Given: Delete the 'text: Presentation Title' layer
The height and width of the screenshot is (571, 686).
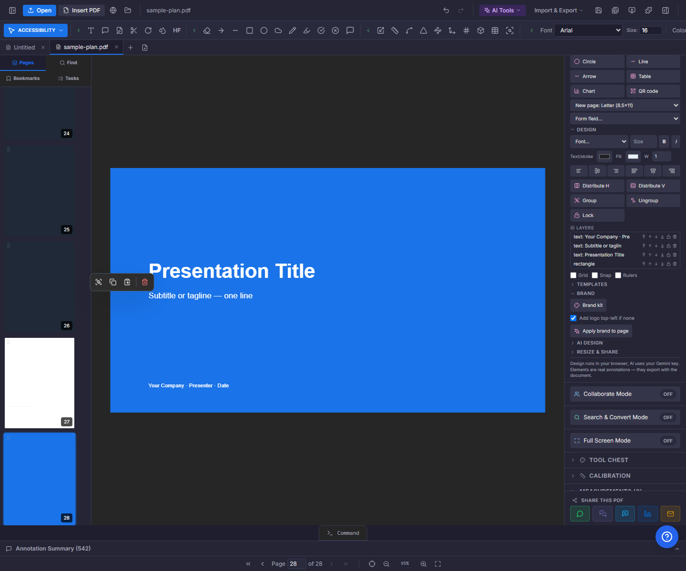Looking at the screenshot, I should (675, 255).
